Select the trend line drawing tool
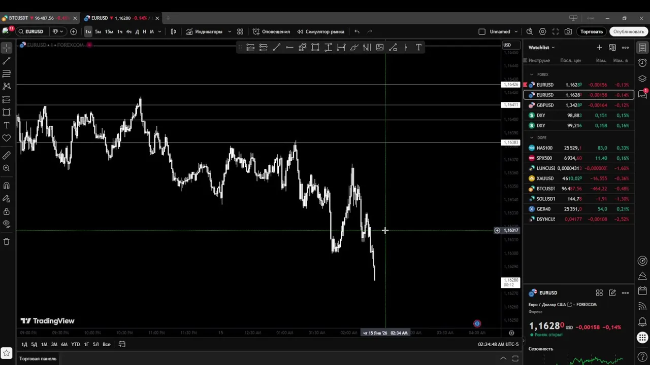Viewport: 650px width, 365px height. [7, 61]
